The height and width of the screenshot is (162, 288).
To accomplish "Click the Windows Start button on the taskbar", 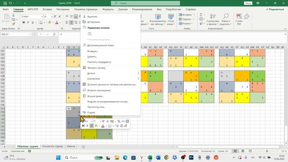I will coord(58,157).
